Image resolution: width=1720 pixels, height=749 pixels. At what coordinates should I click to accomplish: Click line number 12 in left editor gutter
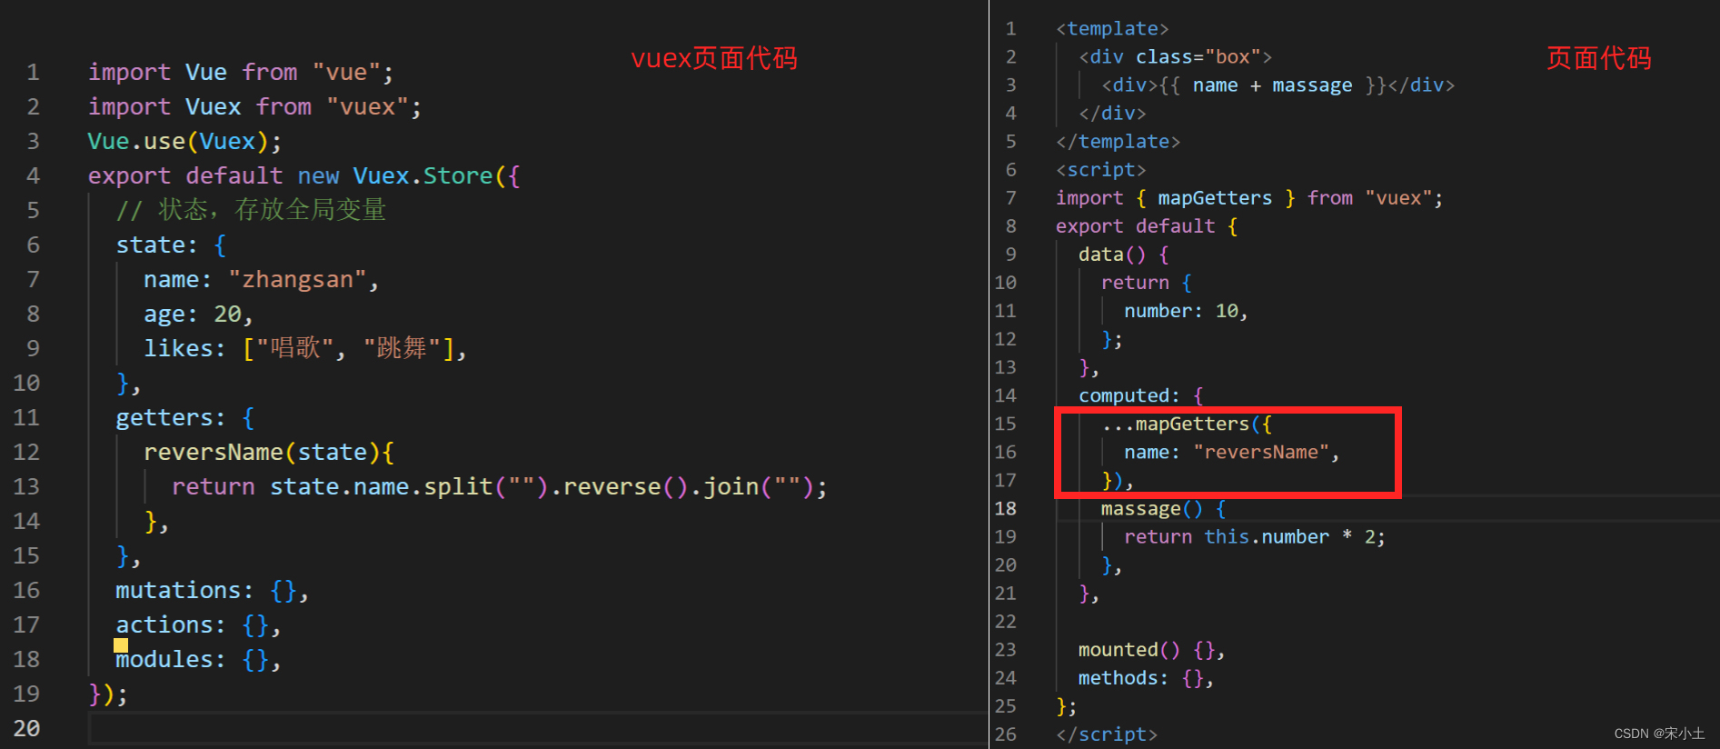(26, 452)
